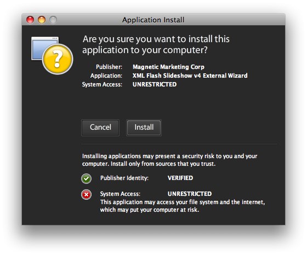Close the Application Install window
This screenshot has height=255, width=307.
point(30,20)
